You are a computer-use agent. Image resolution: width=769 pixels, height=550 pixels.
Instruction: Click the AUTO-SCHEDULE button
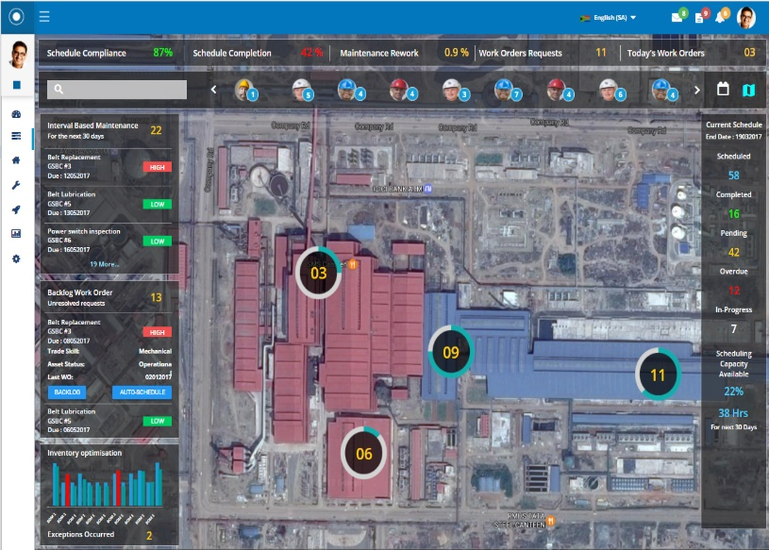coord(142,392)
